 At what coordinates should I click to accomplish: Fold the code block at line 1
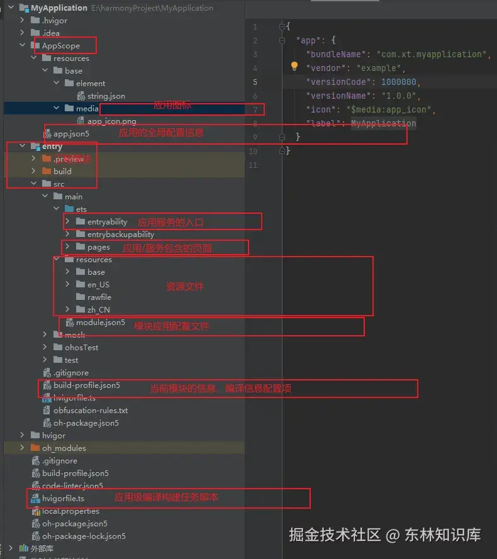tap(282, 26)
